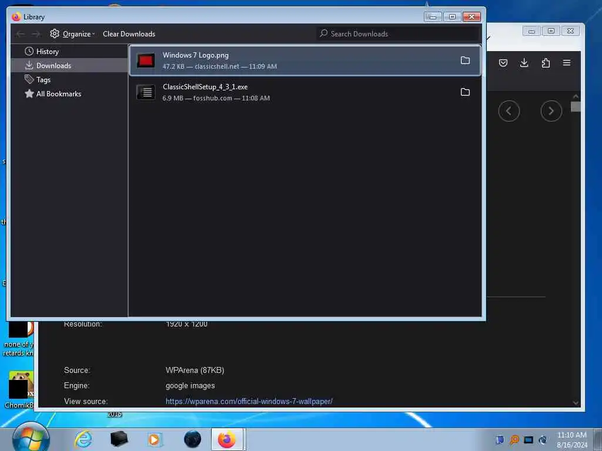Screen dimensions: 602x451
Task: Open the wparena.com wallpaper source link
Action: click(x=249, y=401)
